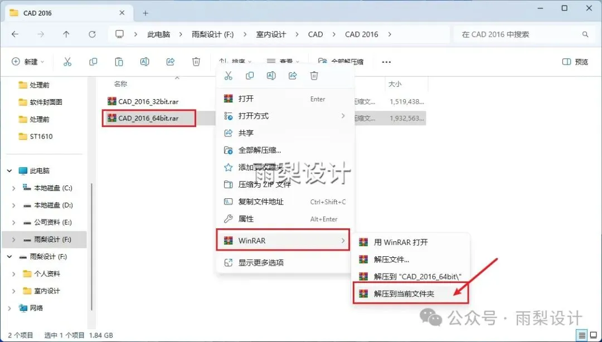The height and width of the screenshot is (342, 602).
Task: Select 共享 in the context menu
Action: coord(284,133)
